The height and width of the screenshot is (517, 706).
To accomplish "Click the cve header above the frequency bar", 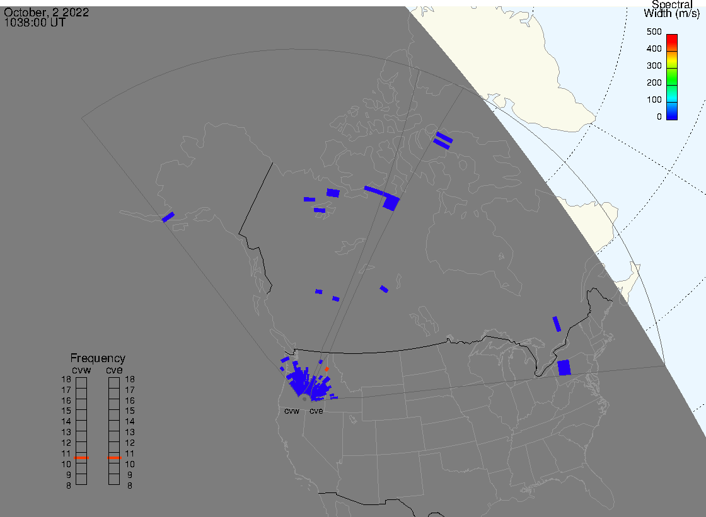I will click(114, 370).
